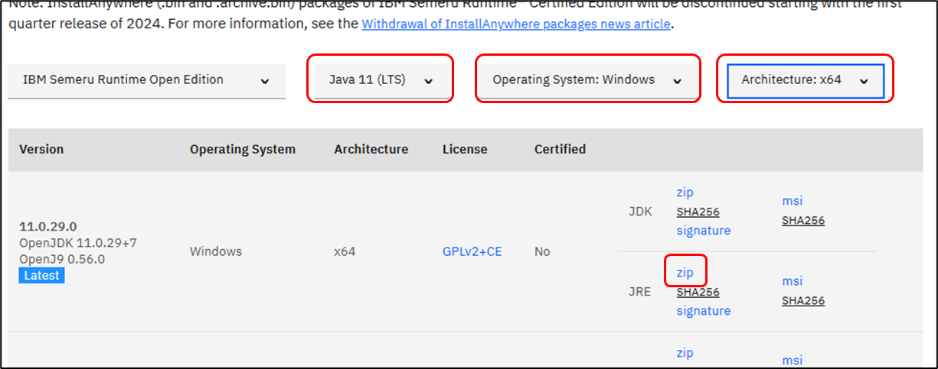The width and height of the screenshot is (938, 369).
Task: Open Withdrawal of InstallAnywhere packages news article
Action: [516, 24]
